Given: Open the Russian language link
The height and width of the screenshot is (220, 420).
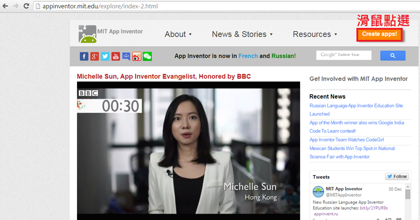Looking at the screenshot, I should (284, 56).
